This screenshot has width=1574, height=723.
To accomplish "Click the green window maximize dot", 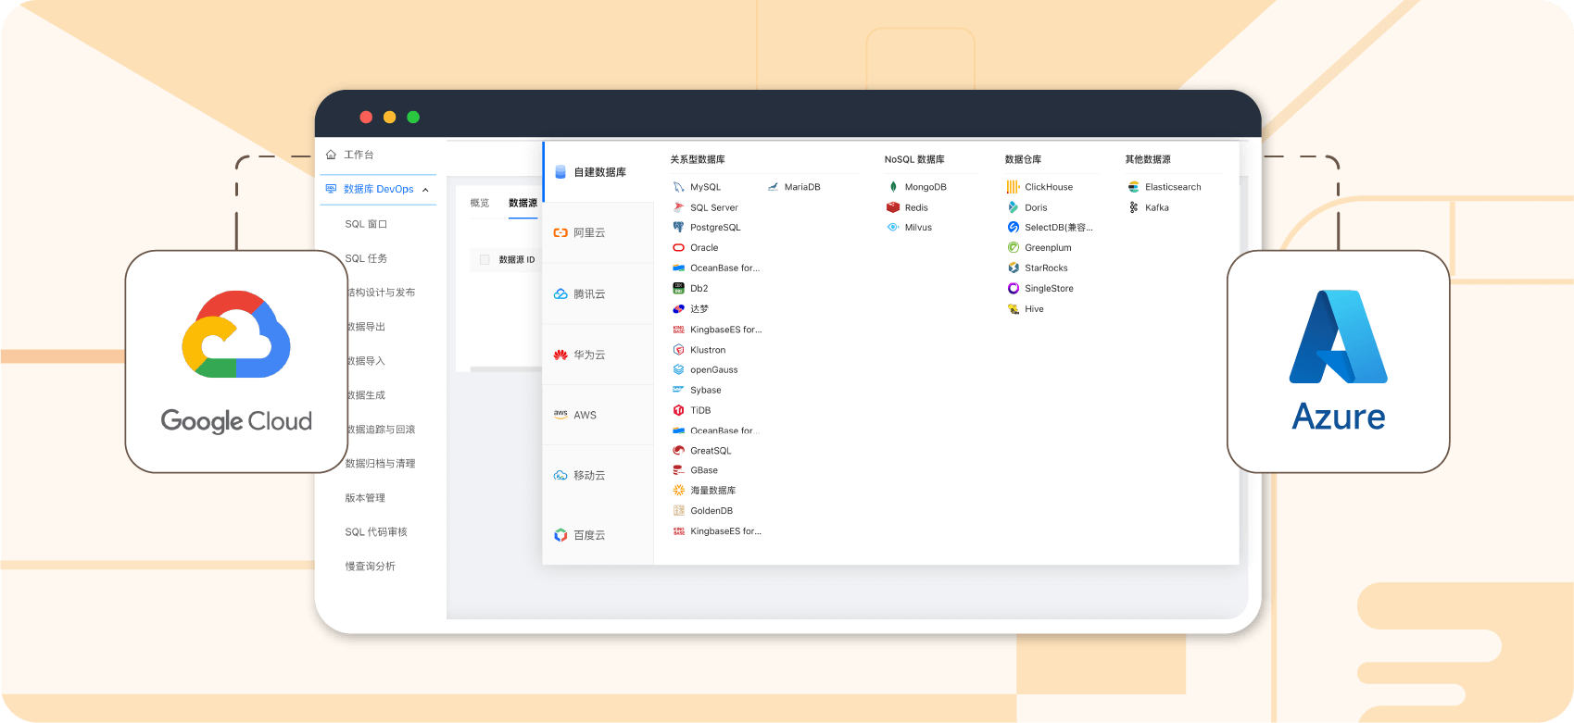I will click(413, 117).
